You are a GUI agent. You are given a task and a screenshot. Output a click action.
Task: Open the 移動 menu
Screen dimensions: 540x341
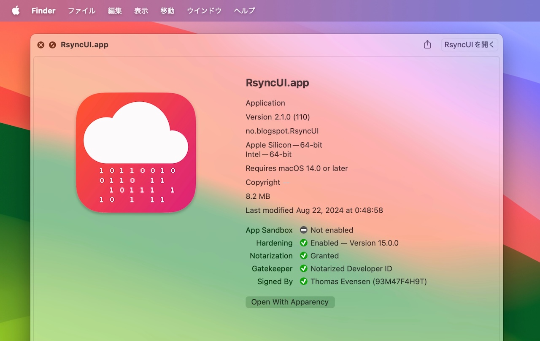click(x=167, y=11)
